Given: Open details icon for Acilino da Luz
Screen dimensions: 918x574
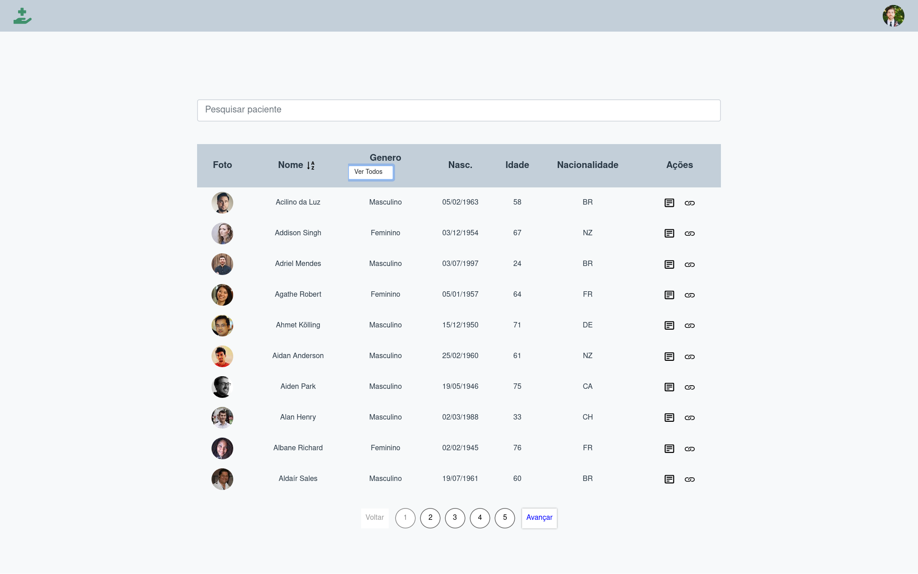Looking at the screenshot, I should pyautogui.click(x=669, y=203).
